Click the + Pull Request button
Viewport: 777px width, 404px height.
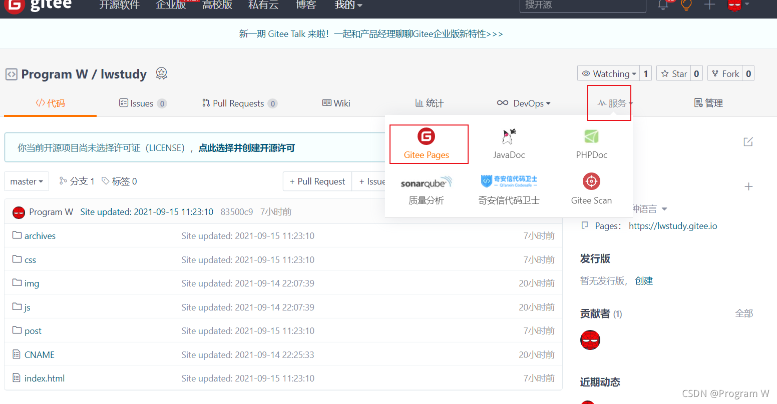[x=317, y=181]
